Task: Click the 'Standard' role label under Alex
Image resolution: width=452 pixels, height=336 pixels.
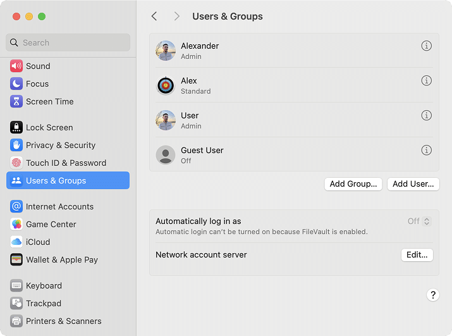Action: tap(196, 91)
